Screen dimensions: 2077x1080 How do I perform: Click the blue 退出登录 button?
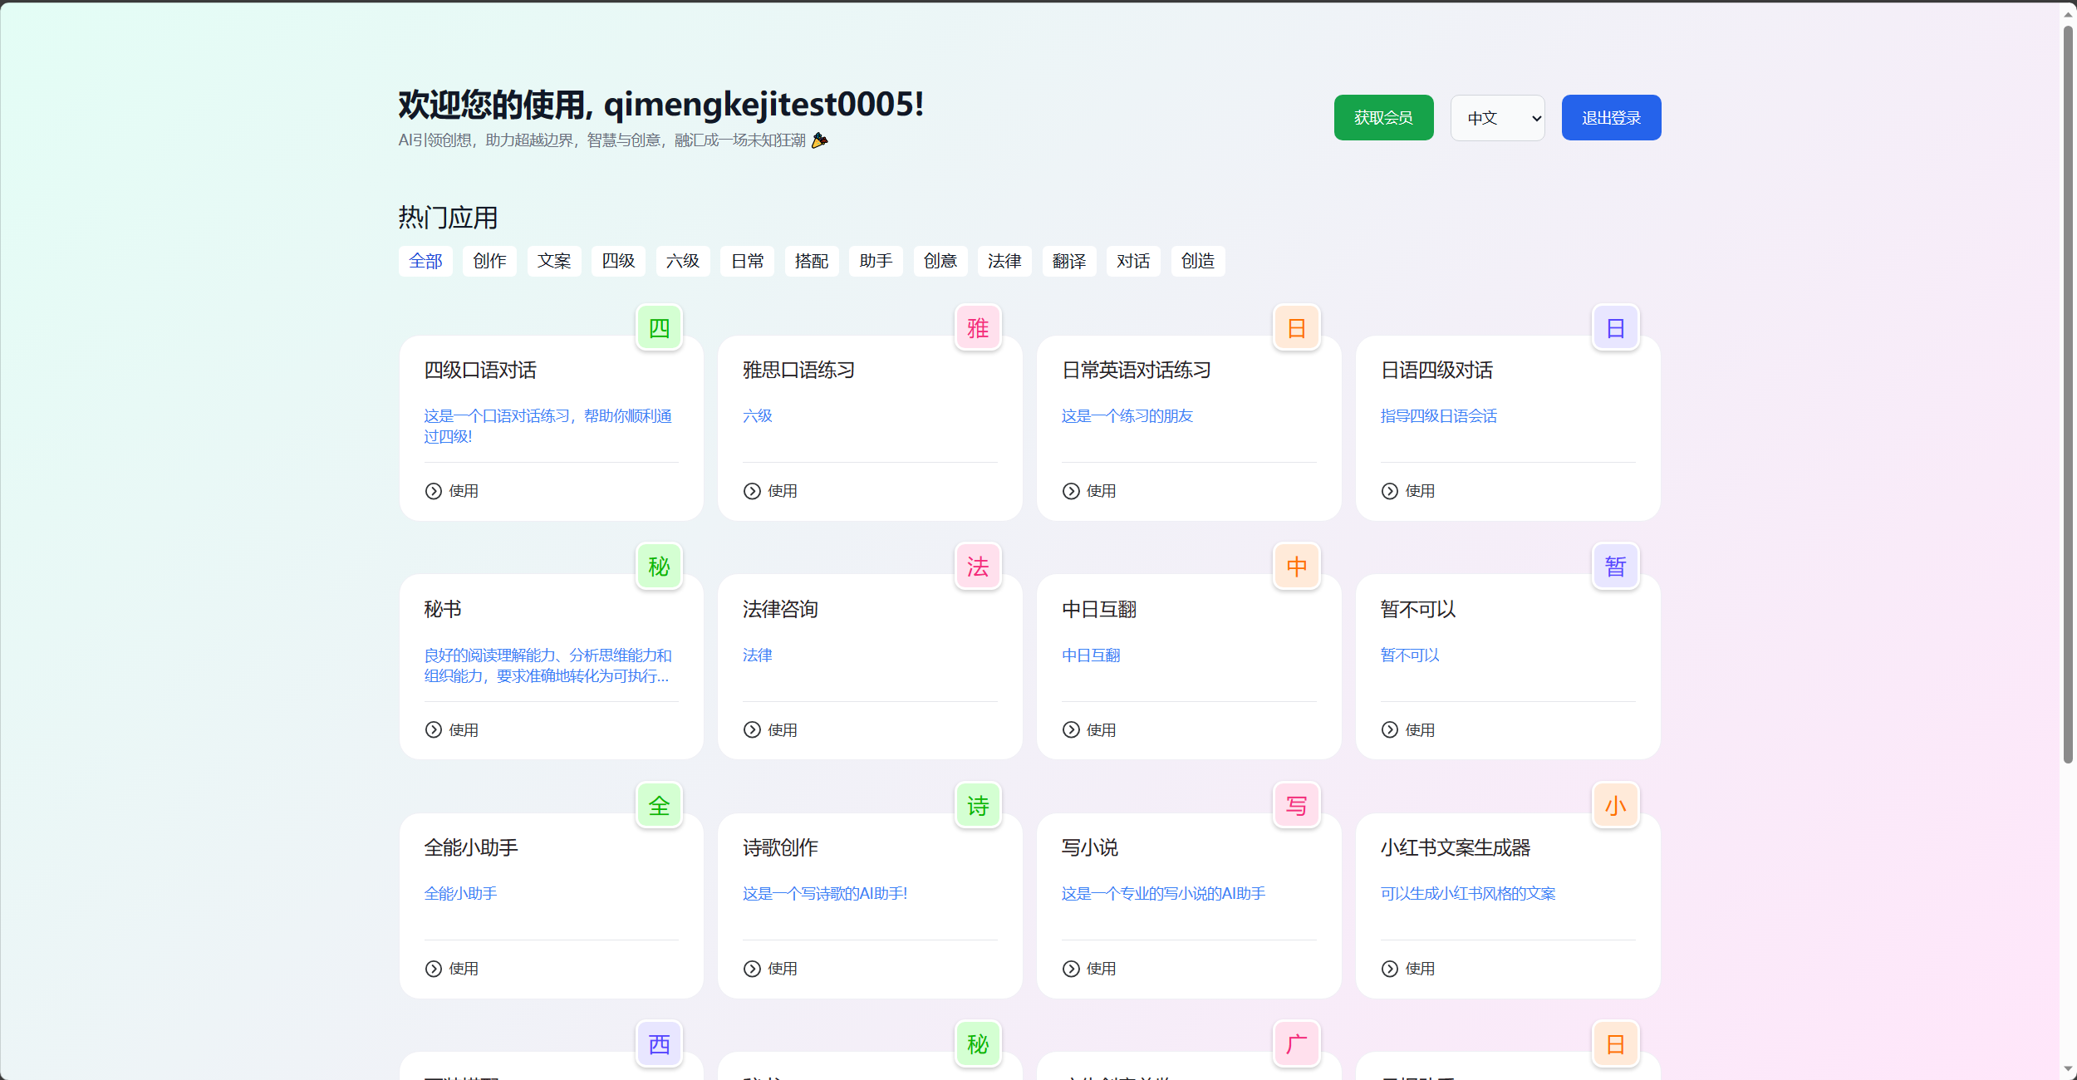[1610, 118]
